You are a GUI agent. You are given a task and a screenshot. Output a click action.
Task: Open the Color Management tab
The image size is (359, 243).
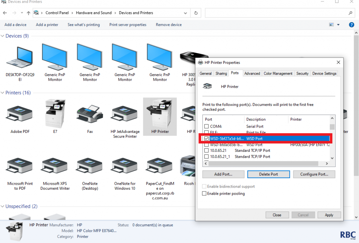278,73
